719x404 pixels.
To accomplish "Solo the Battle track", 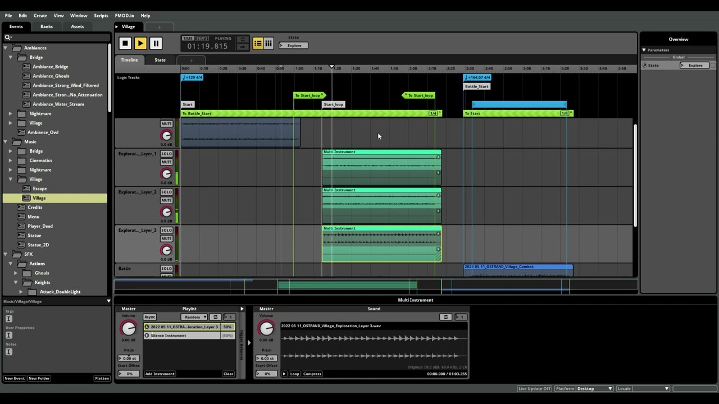I will tap(166, 269).
